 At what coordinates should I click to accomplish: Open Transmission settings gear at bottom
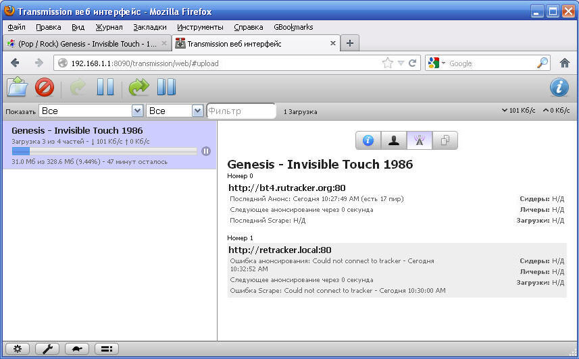pyautogui.click(x=18, y=349)
